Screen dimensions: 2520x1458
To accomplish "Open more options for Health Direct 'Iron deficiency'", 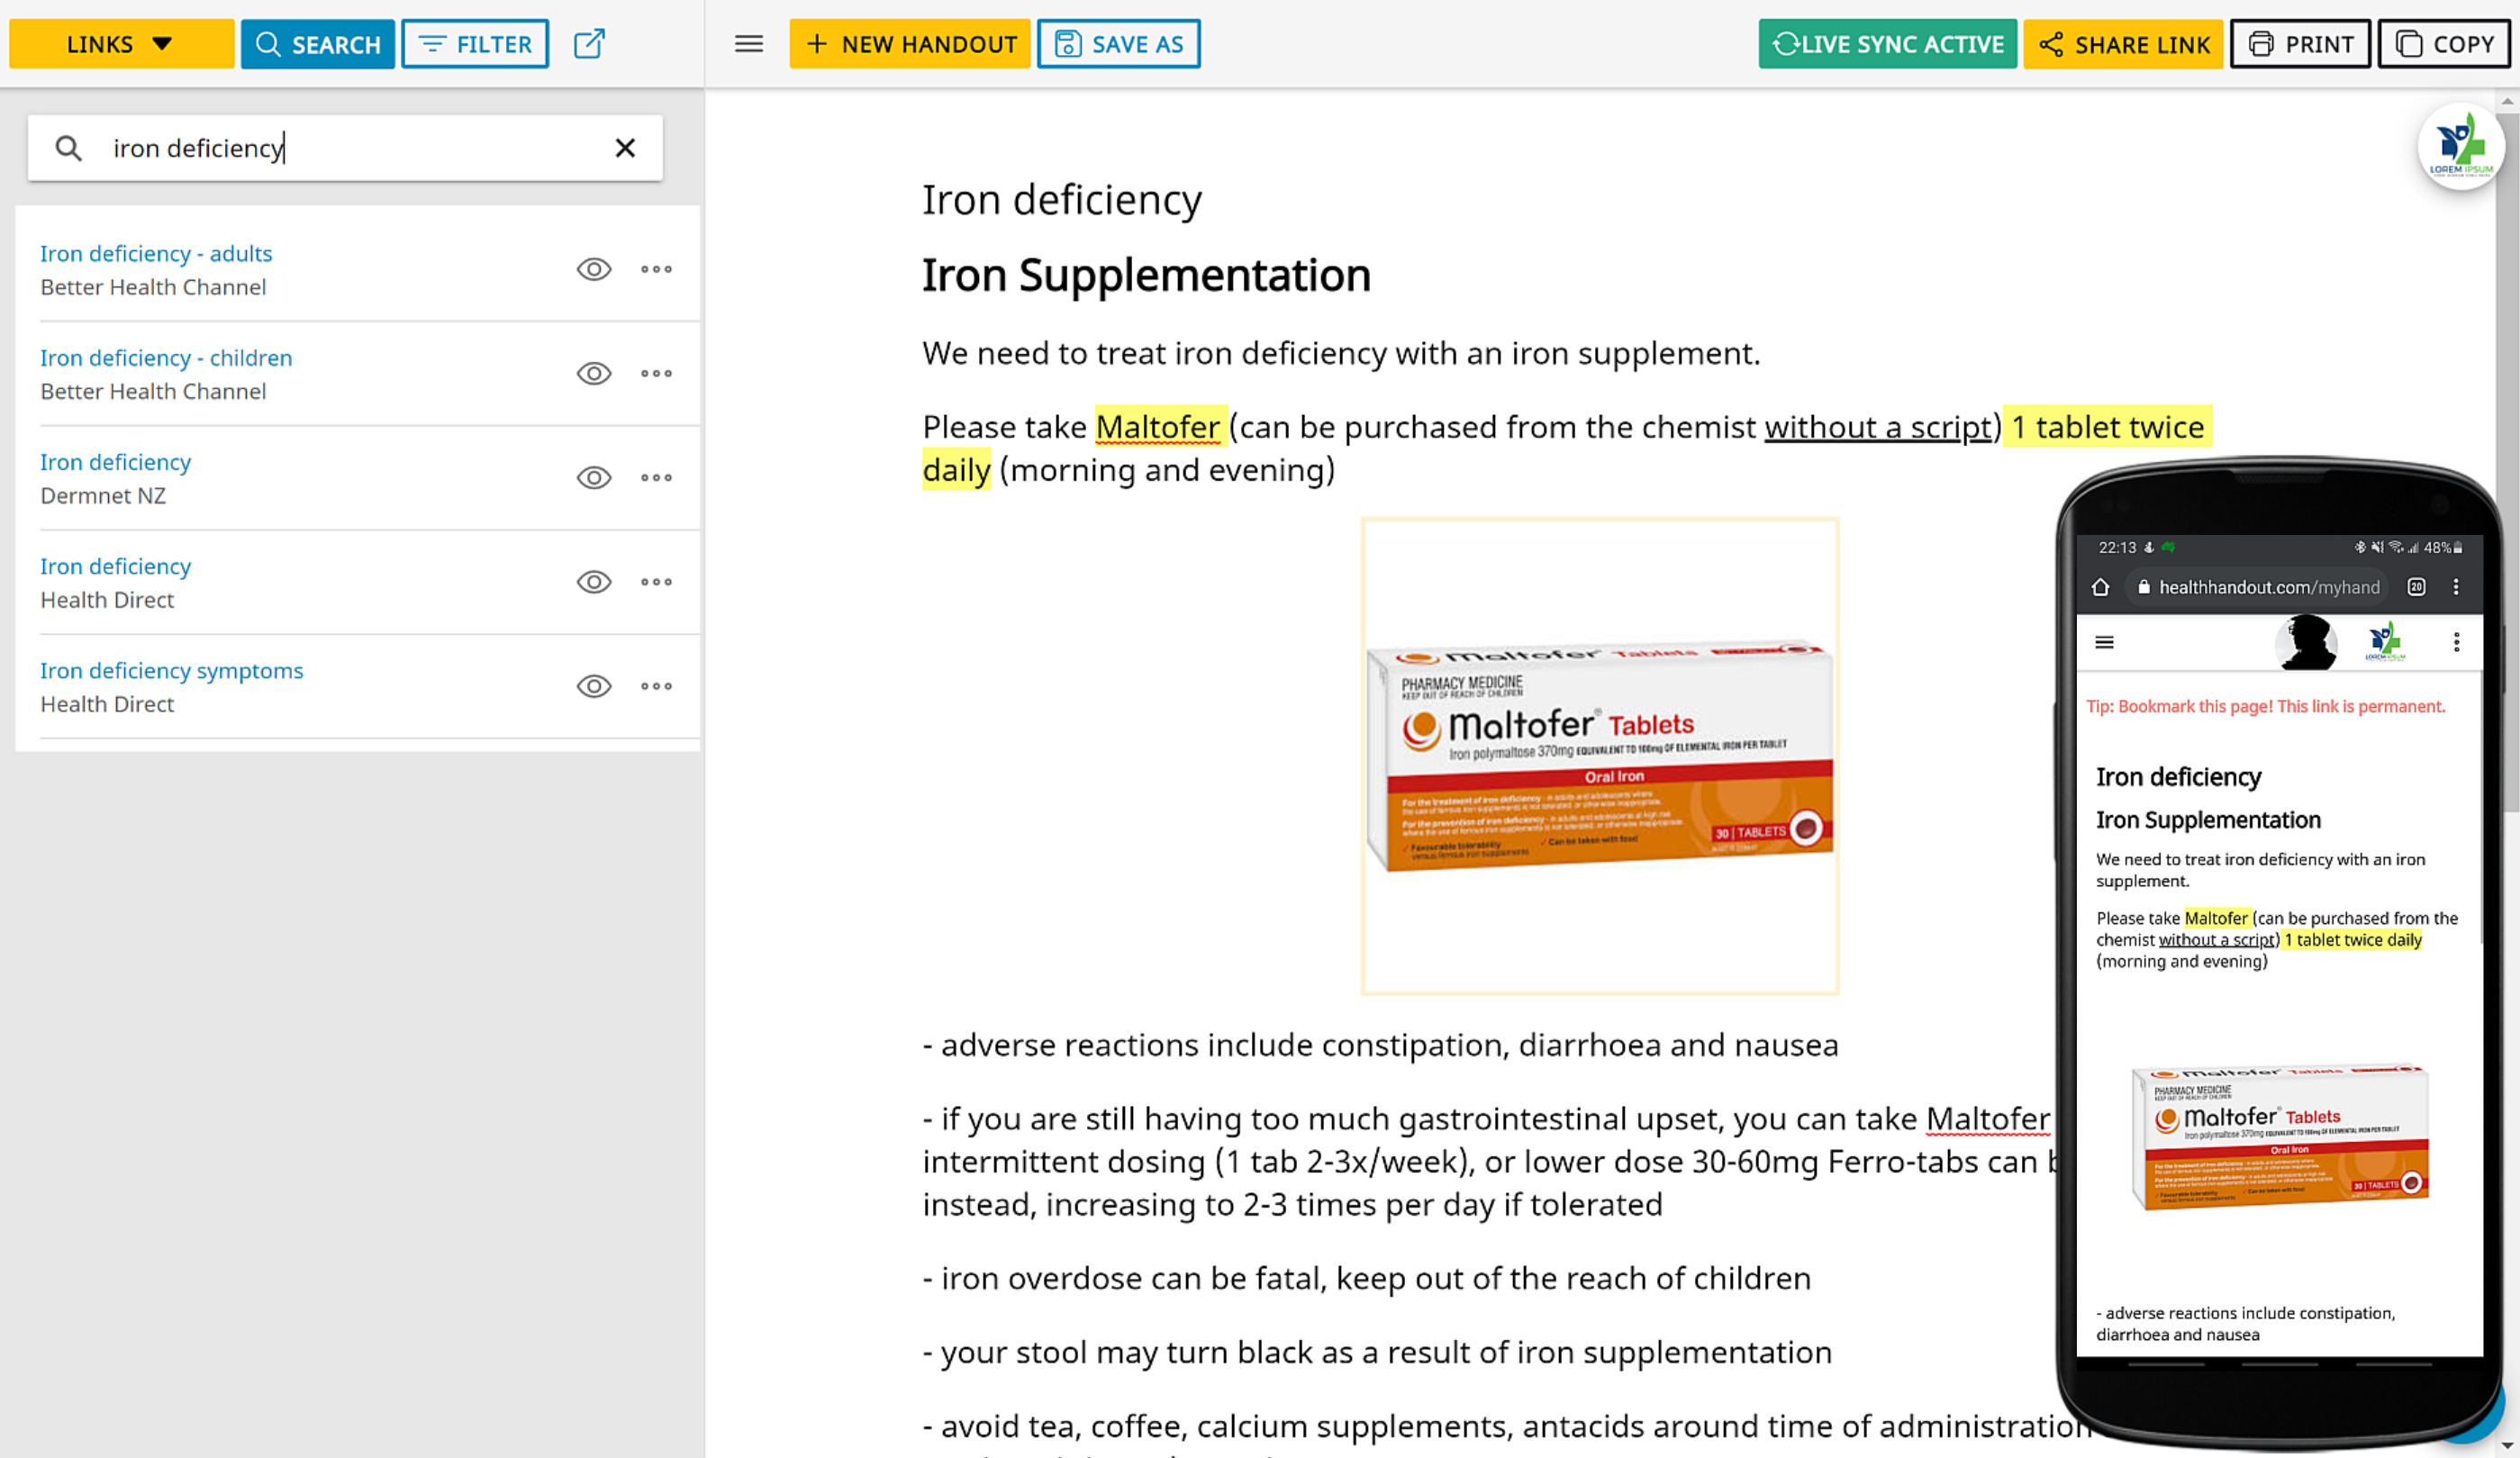I will (x=656, y=581).
